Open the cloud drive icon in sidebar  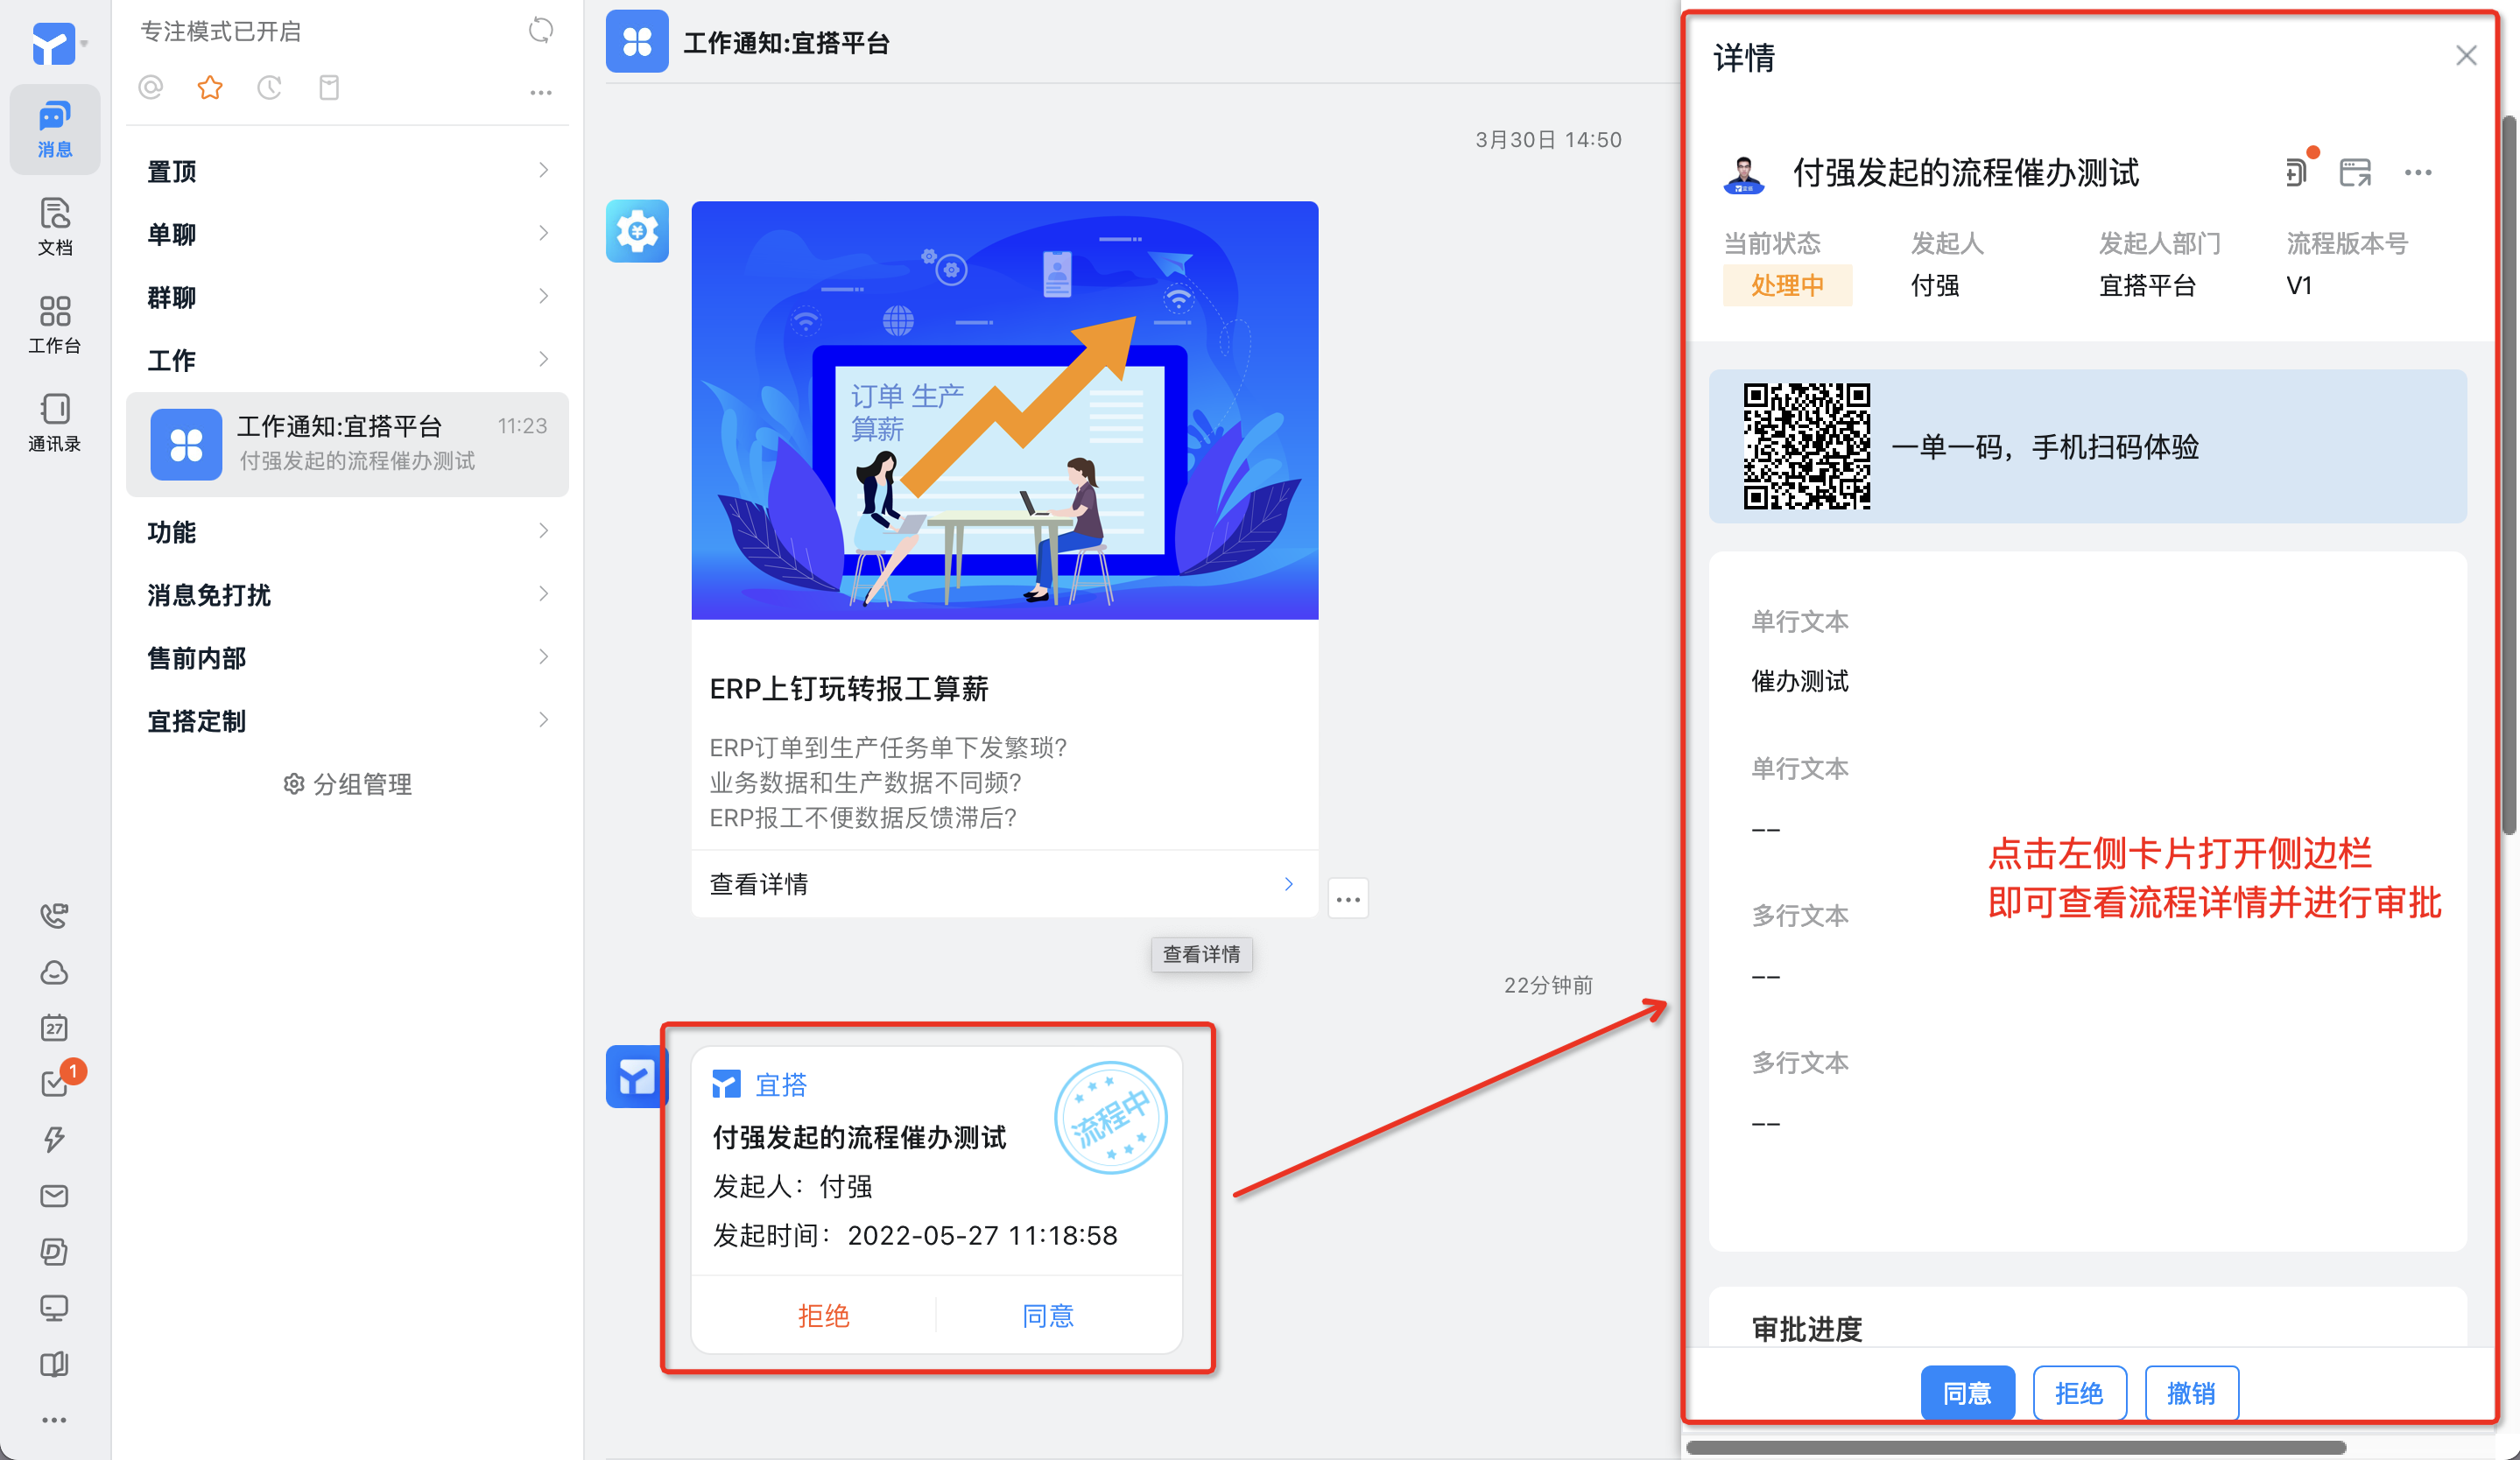tap(54, 972)
